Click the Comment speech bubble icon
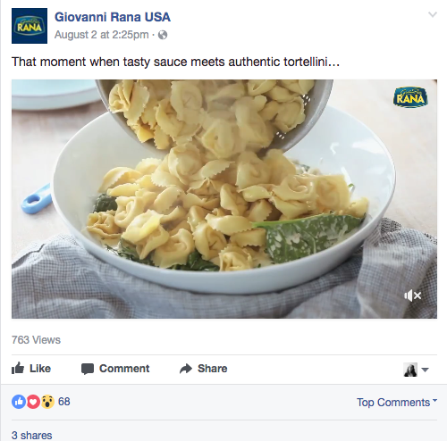Viewport: 447px width, 441px height. coord(88,369)
